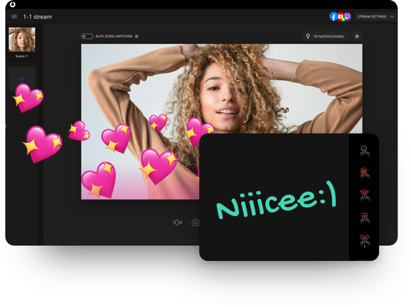
Task: Click the Tip Notifications button
Action: [x=324, y=37]
